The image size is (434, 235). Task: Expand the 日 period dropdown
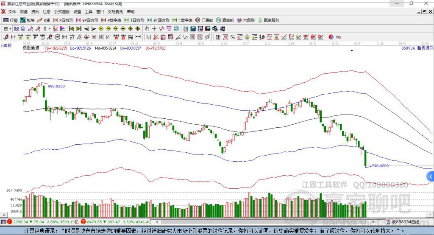(10, 29)
